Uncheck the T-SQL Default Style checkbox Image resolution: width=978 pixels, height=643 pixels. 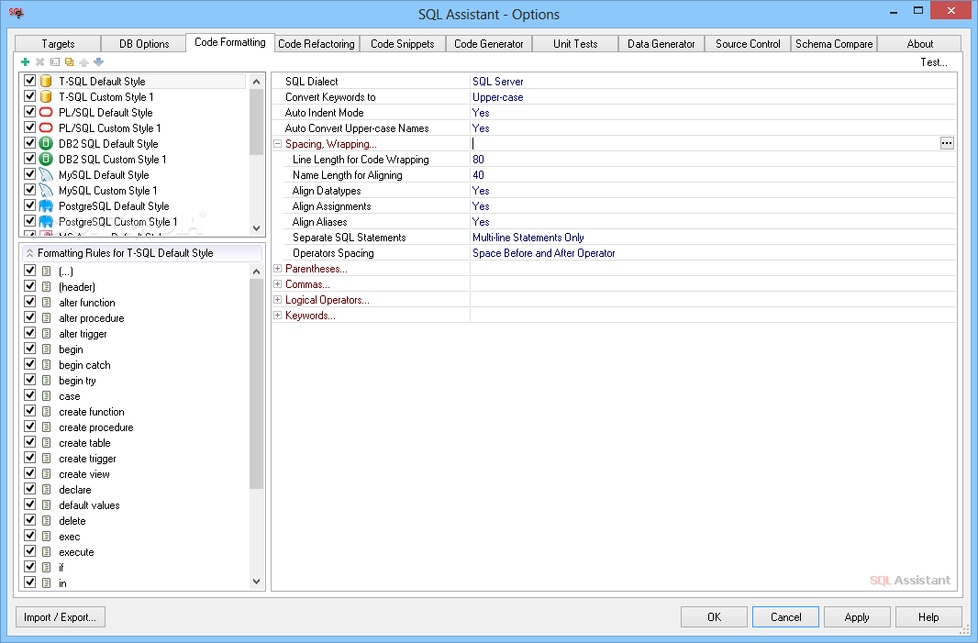[x=29, y=81]
